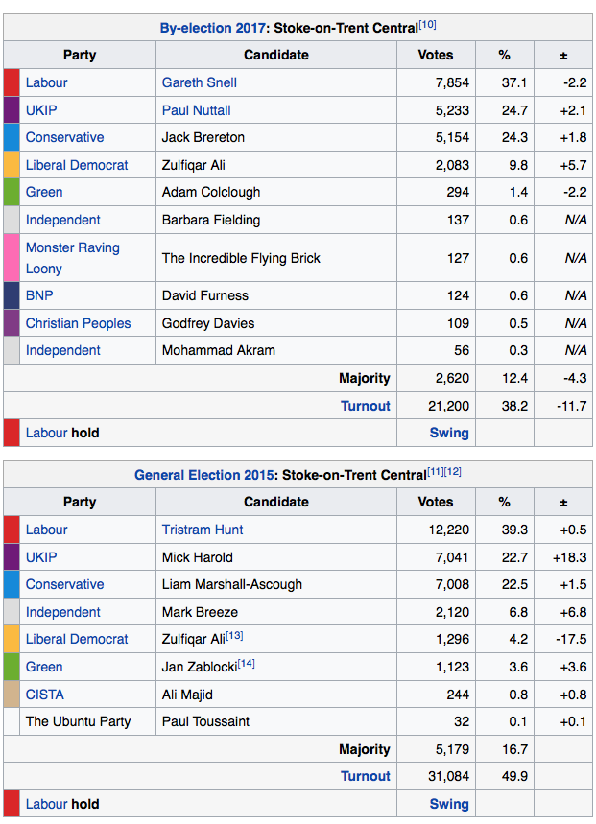Click tan CISTA colour swatch
The height and width of the screenshot is (824, 596).
pos(12,695)
